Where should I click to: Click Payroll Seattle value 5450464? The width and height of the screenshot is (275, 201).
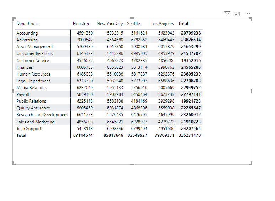pos(139,94)
